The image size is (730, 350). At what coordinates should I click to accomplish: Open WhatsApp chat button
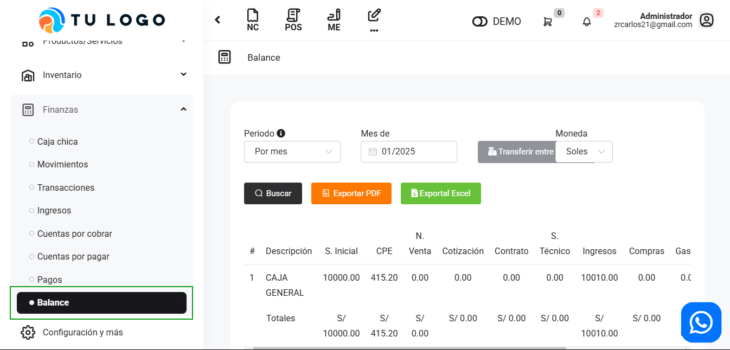[x=701, y=322]
